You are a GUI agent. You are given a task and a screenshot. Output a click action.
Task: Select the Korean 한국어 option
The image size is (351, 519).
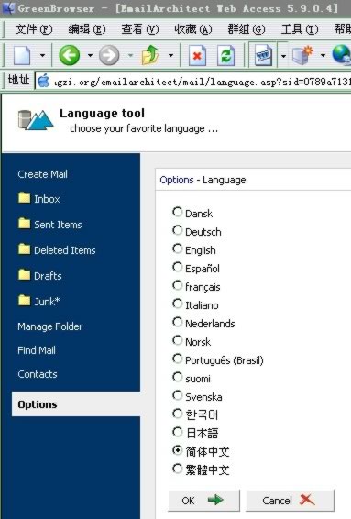(x=177, y=414)
